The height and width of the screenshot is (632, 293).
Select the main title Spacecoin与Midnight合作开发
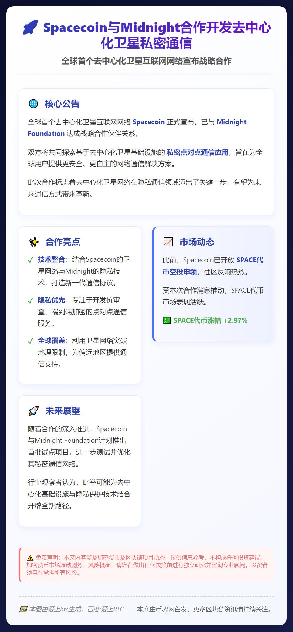click(157, 35)
